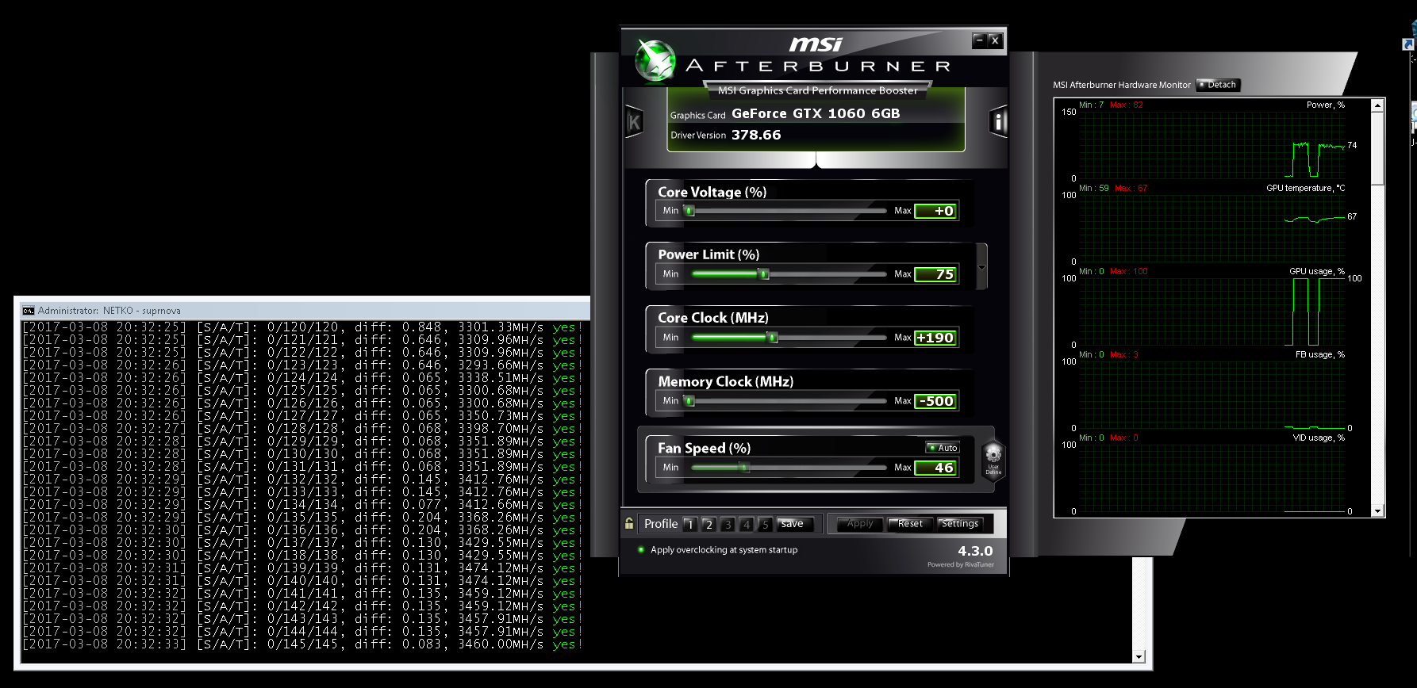The width and height of the screenshot is (1417, 688).
Task: Reset settings to default
Action: pyautogui.click(x=910, y=524)
